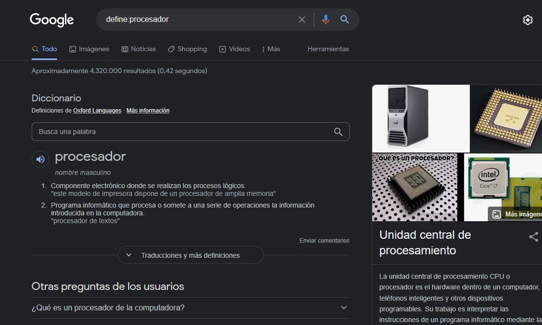Image resolution: width=542 pixels, height=325 pixels.
Task: Click the magnifying glass search button
Action: tap(344, 19)
